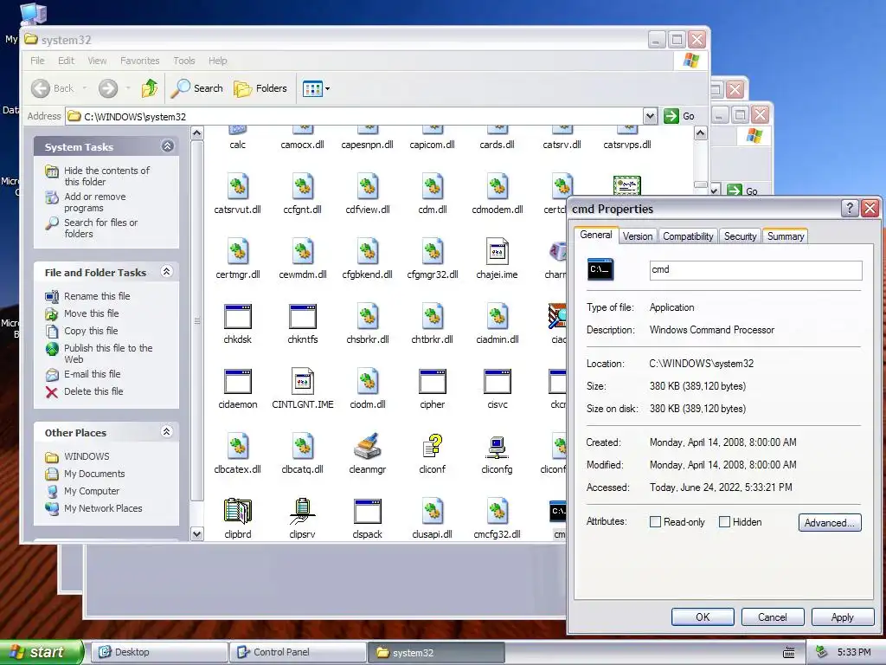Enable the Hidden attribute checkbox
Image resolution: width=886 pixels, height=665 pixels.
pos(724,522)
